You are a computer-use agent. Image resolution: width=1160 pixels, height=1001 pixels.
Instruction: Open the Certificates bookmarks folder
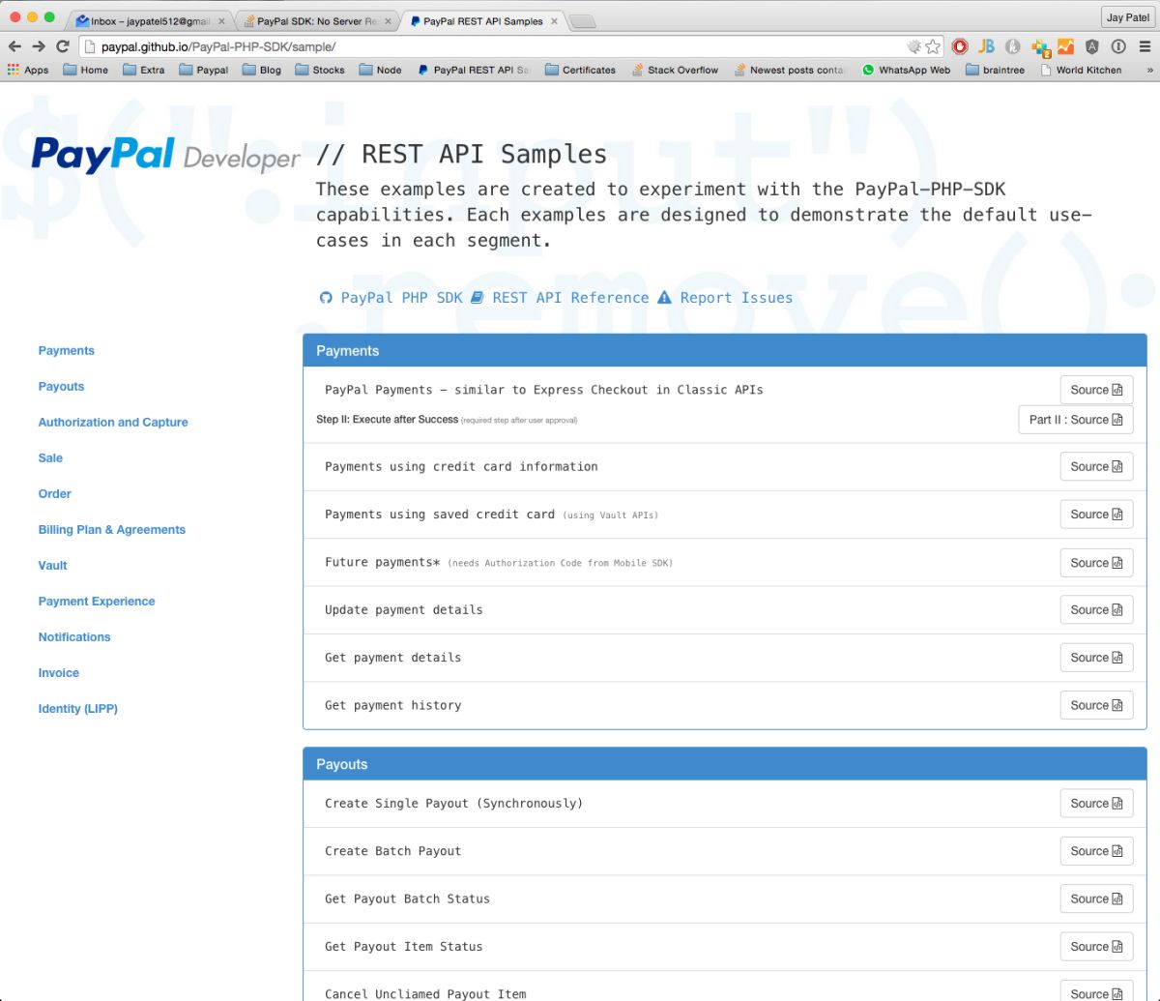[x=580, y=70]
